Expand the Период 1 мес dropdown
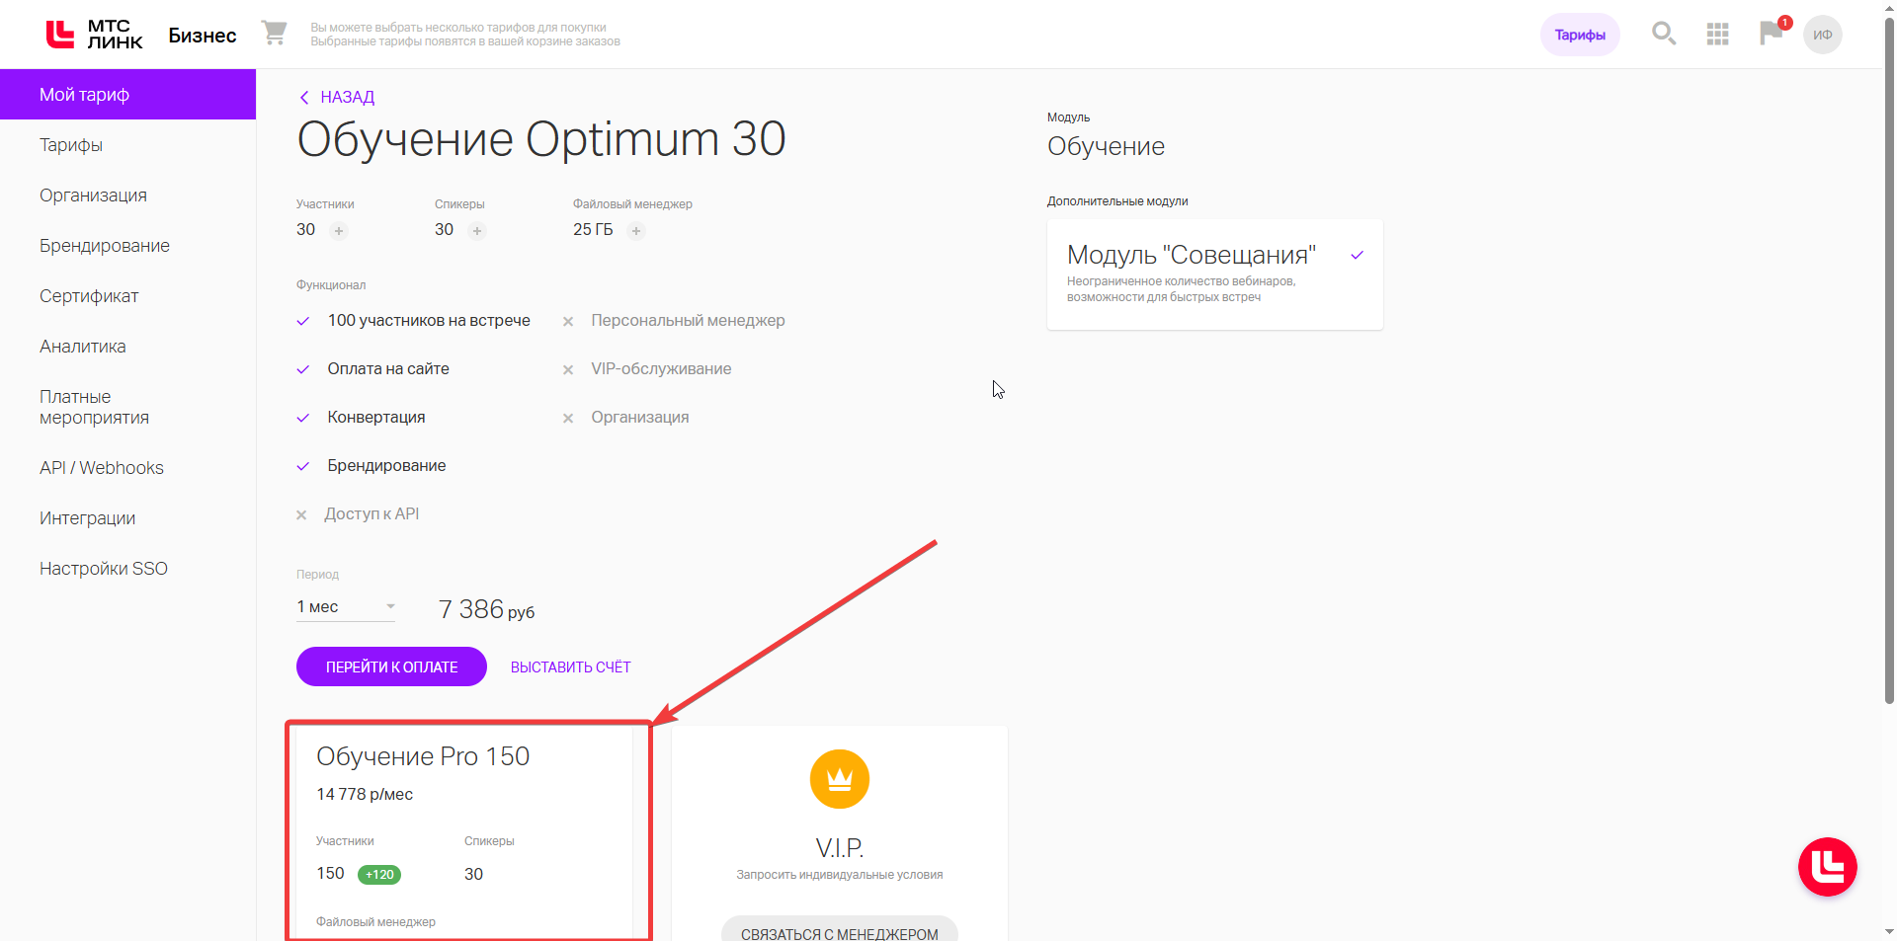The image size is (1897, 941). [x=346, y=606]
